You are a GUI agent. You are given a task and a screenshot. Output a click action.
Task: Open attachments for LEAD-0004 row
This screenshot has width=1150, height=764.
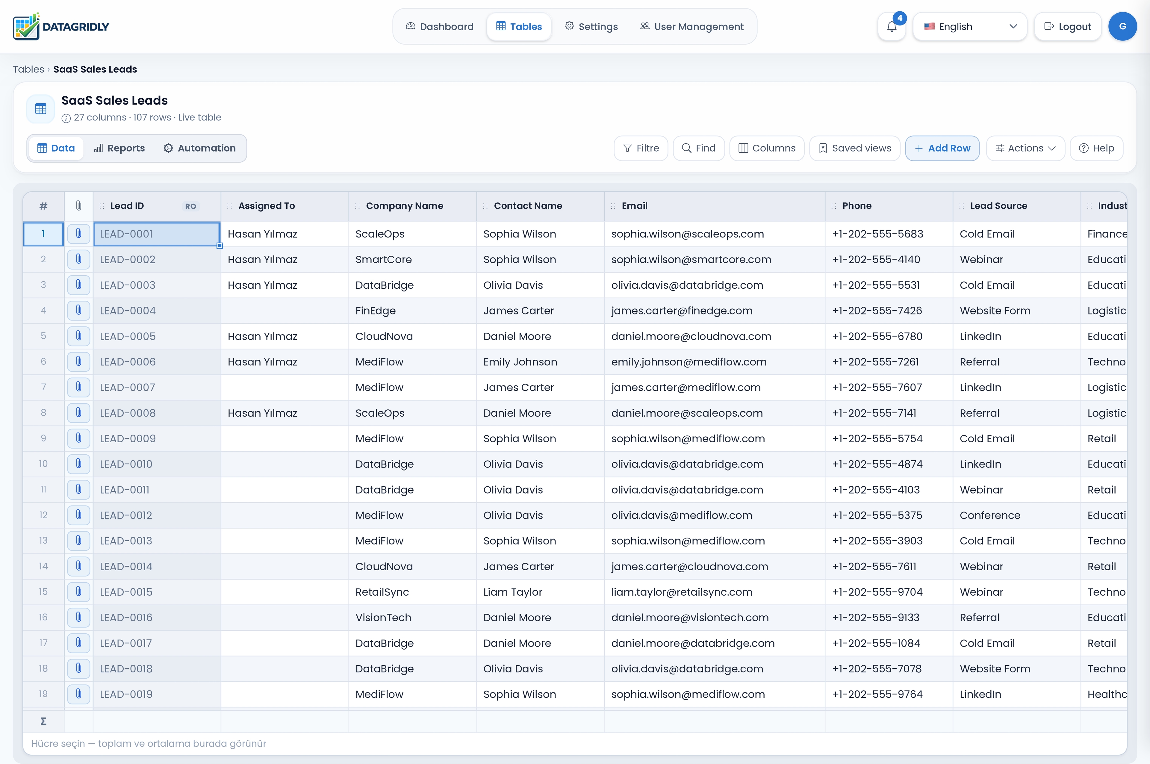[78, 310]
